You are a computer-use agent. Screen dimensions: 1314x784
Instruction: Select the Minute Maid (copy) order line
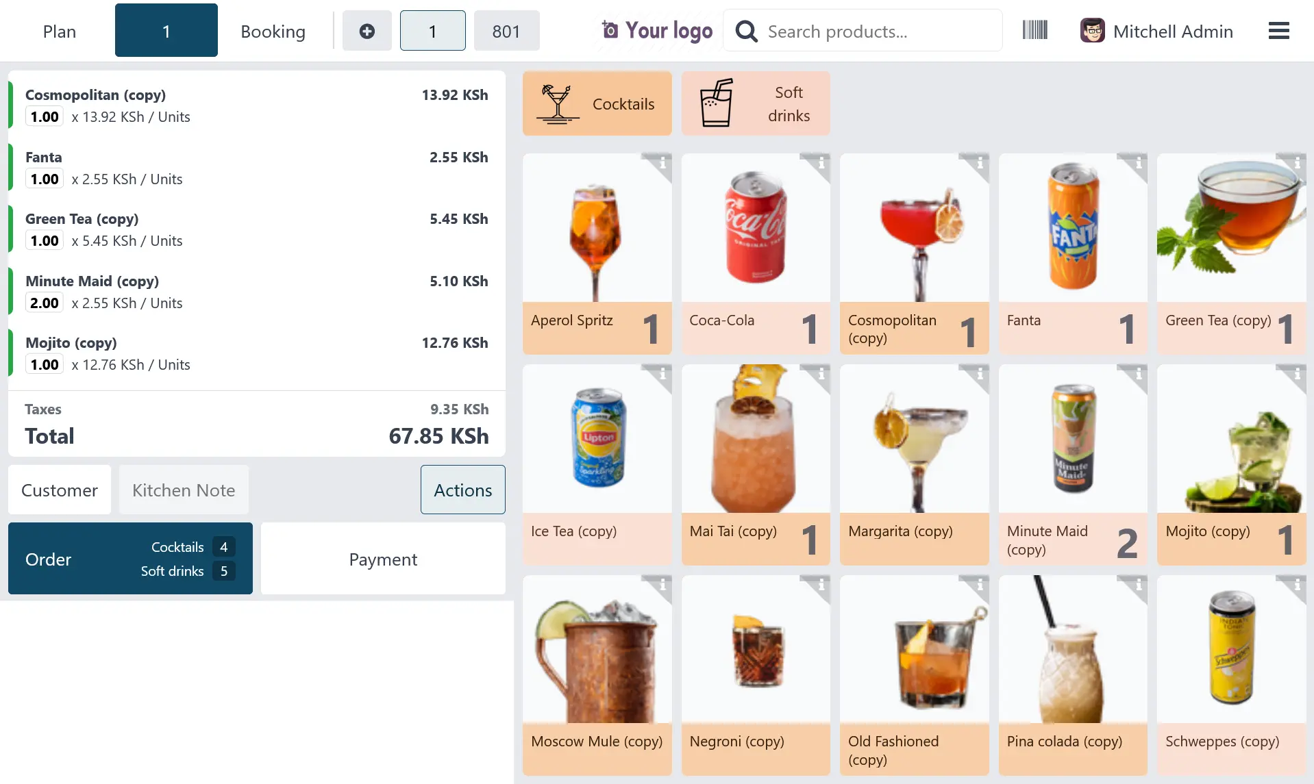(x=257, y=292)
